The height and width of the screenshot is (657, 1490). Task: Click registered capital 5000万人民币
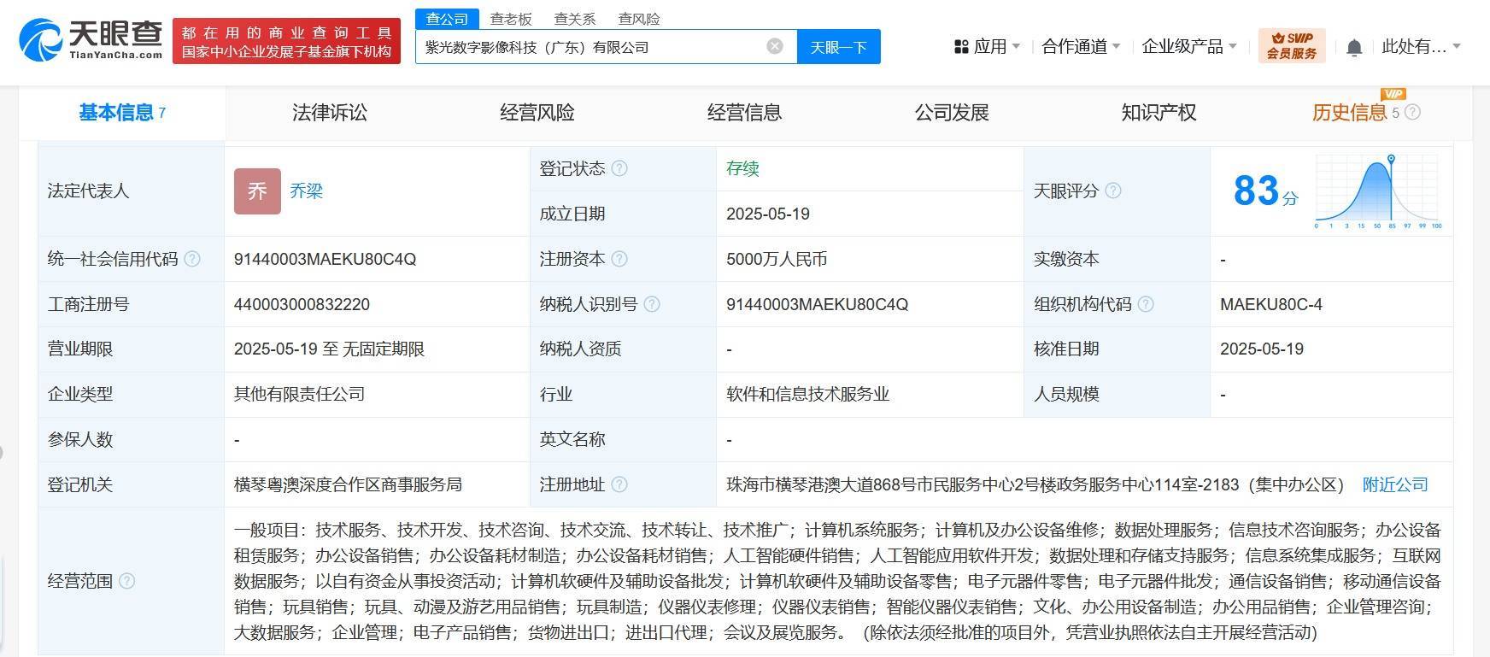[x=777, y=259]
